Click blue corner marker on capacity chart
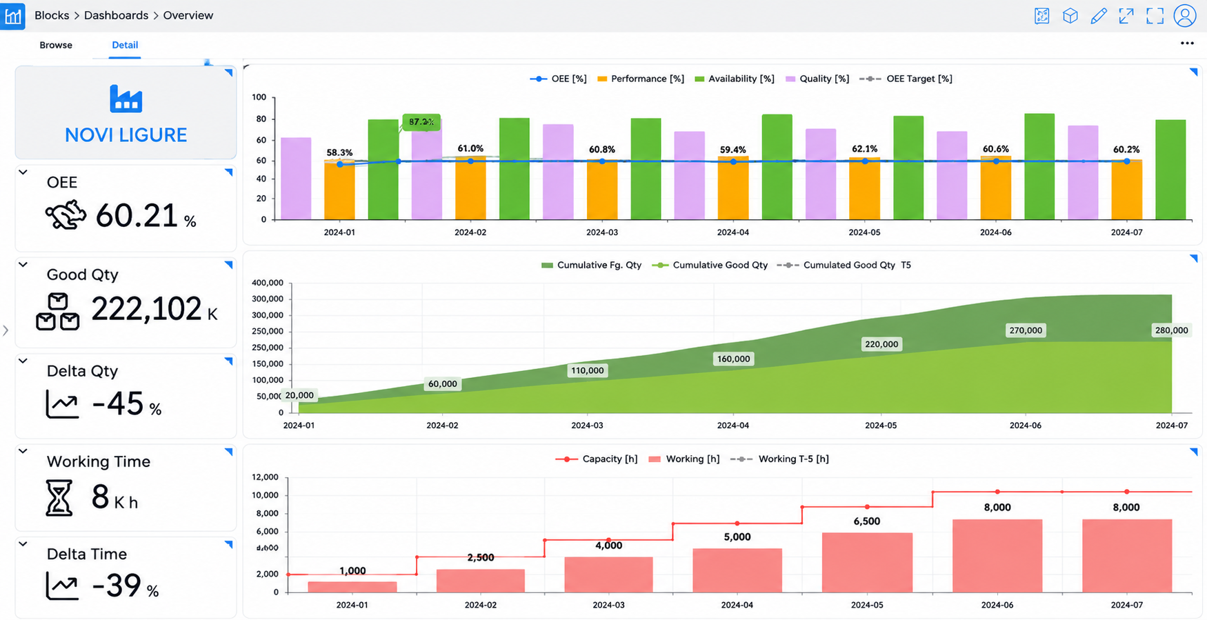Image resolution: width=1207 pixels, height=620 pixels. (x=1193, y=452)
